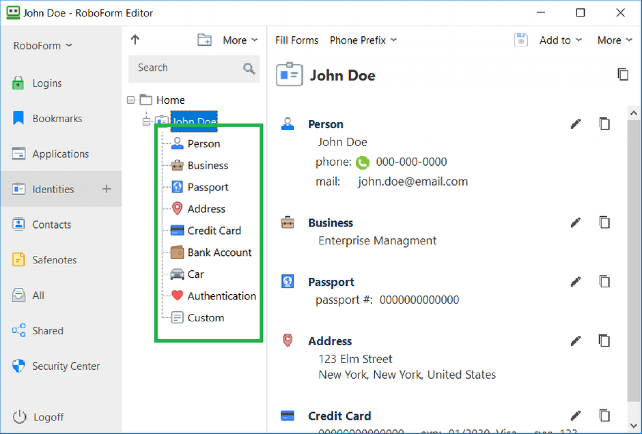Copy the Passport section with its copy icon
This screenshot has height=434, width=642.
604,282
